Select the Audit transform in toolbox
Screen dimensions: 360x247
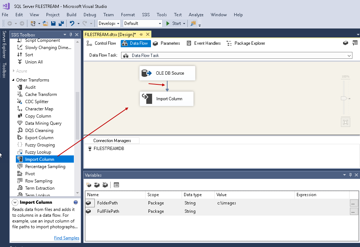coord(30,87)
